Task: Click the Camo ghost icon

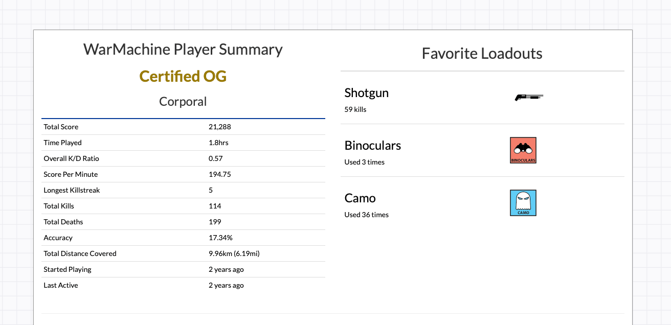Action: (x=523, y=203)
